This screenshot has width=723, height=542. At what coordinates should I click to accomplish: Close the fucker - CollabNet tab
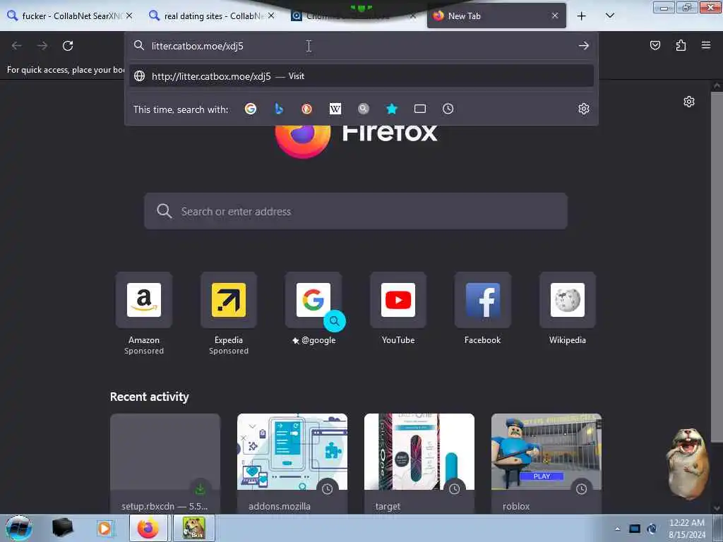point(129,16)
